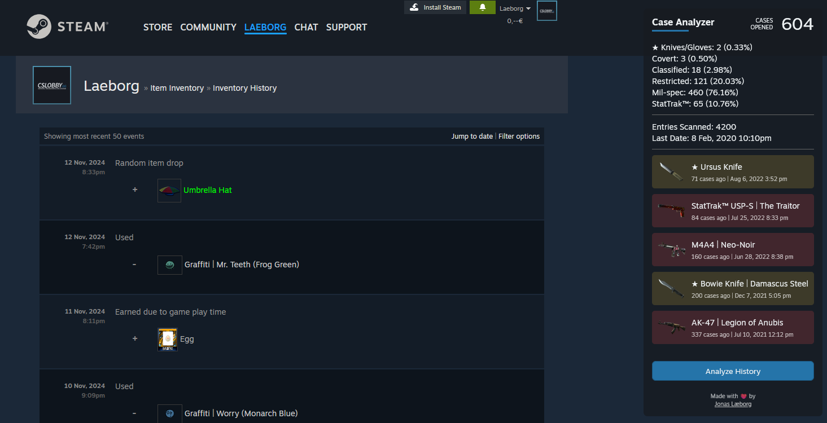Click the Steam logo icon

coord(38,27)
